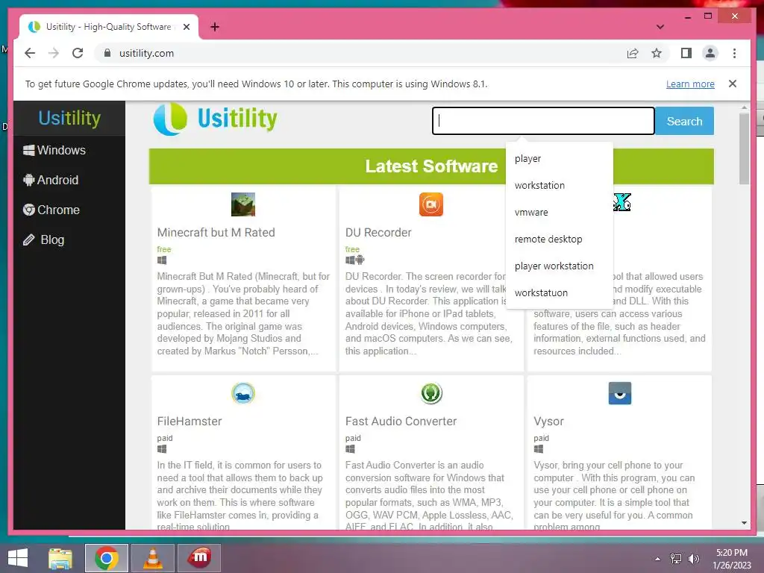Click the Chrome taskbar icon
The height and width of the screenshot is (573, 764).
[107, 558]
